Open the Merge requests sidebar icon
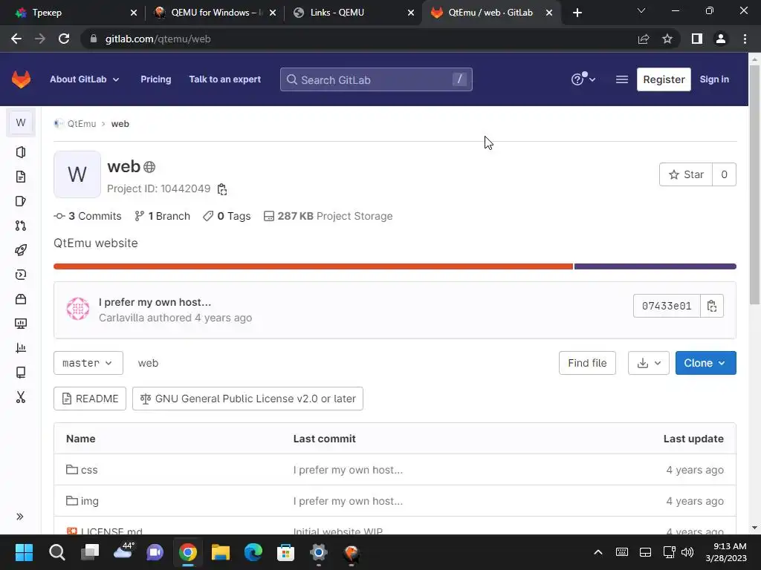This screenshot has width=761, height=570. 20,226
